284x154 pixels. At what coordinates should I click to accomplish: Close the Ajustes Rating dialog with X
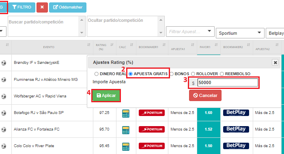pos(275,63)
